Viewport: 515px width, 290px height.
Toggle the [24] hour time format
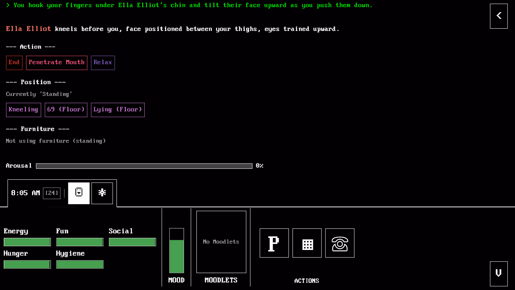[52, 193]
